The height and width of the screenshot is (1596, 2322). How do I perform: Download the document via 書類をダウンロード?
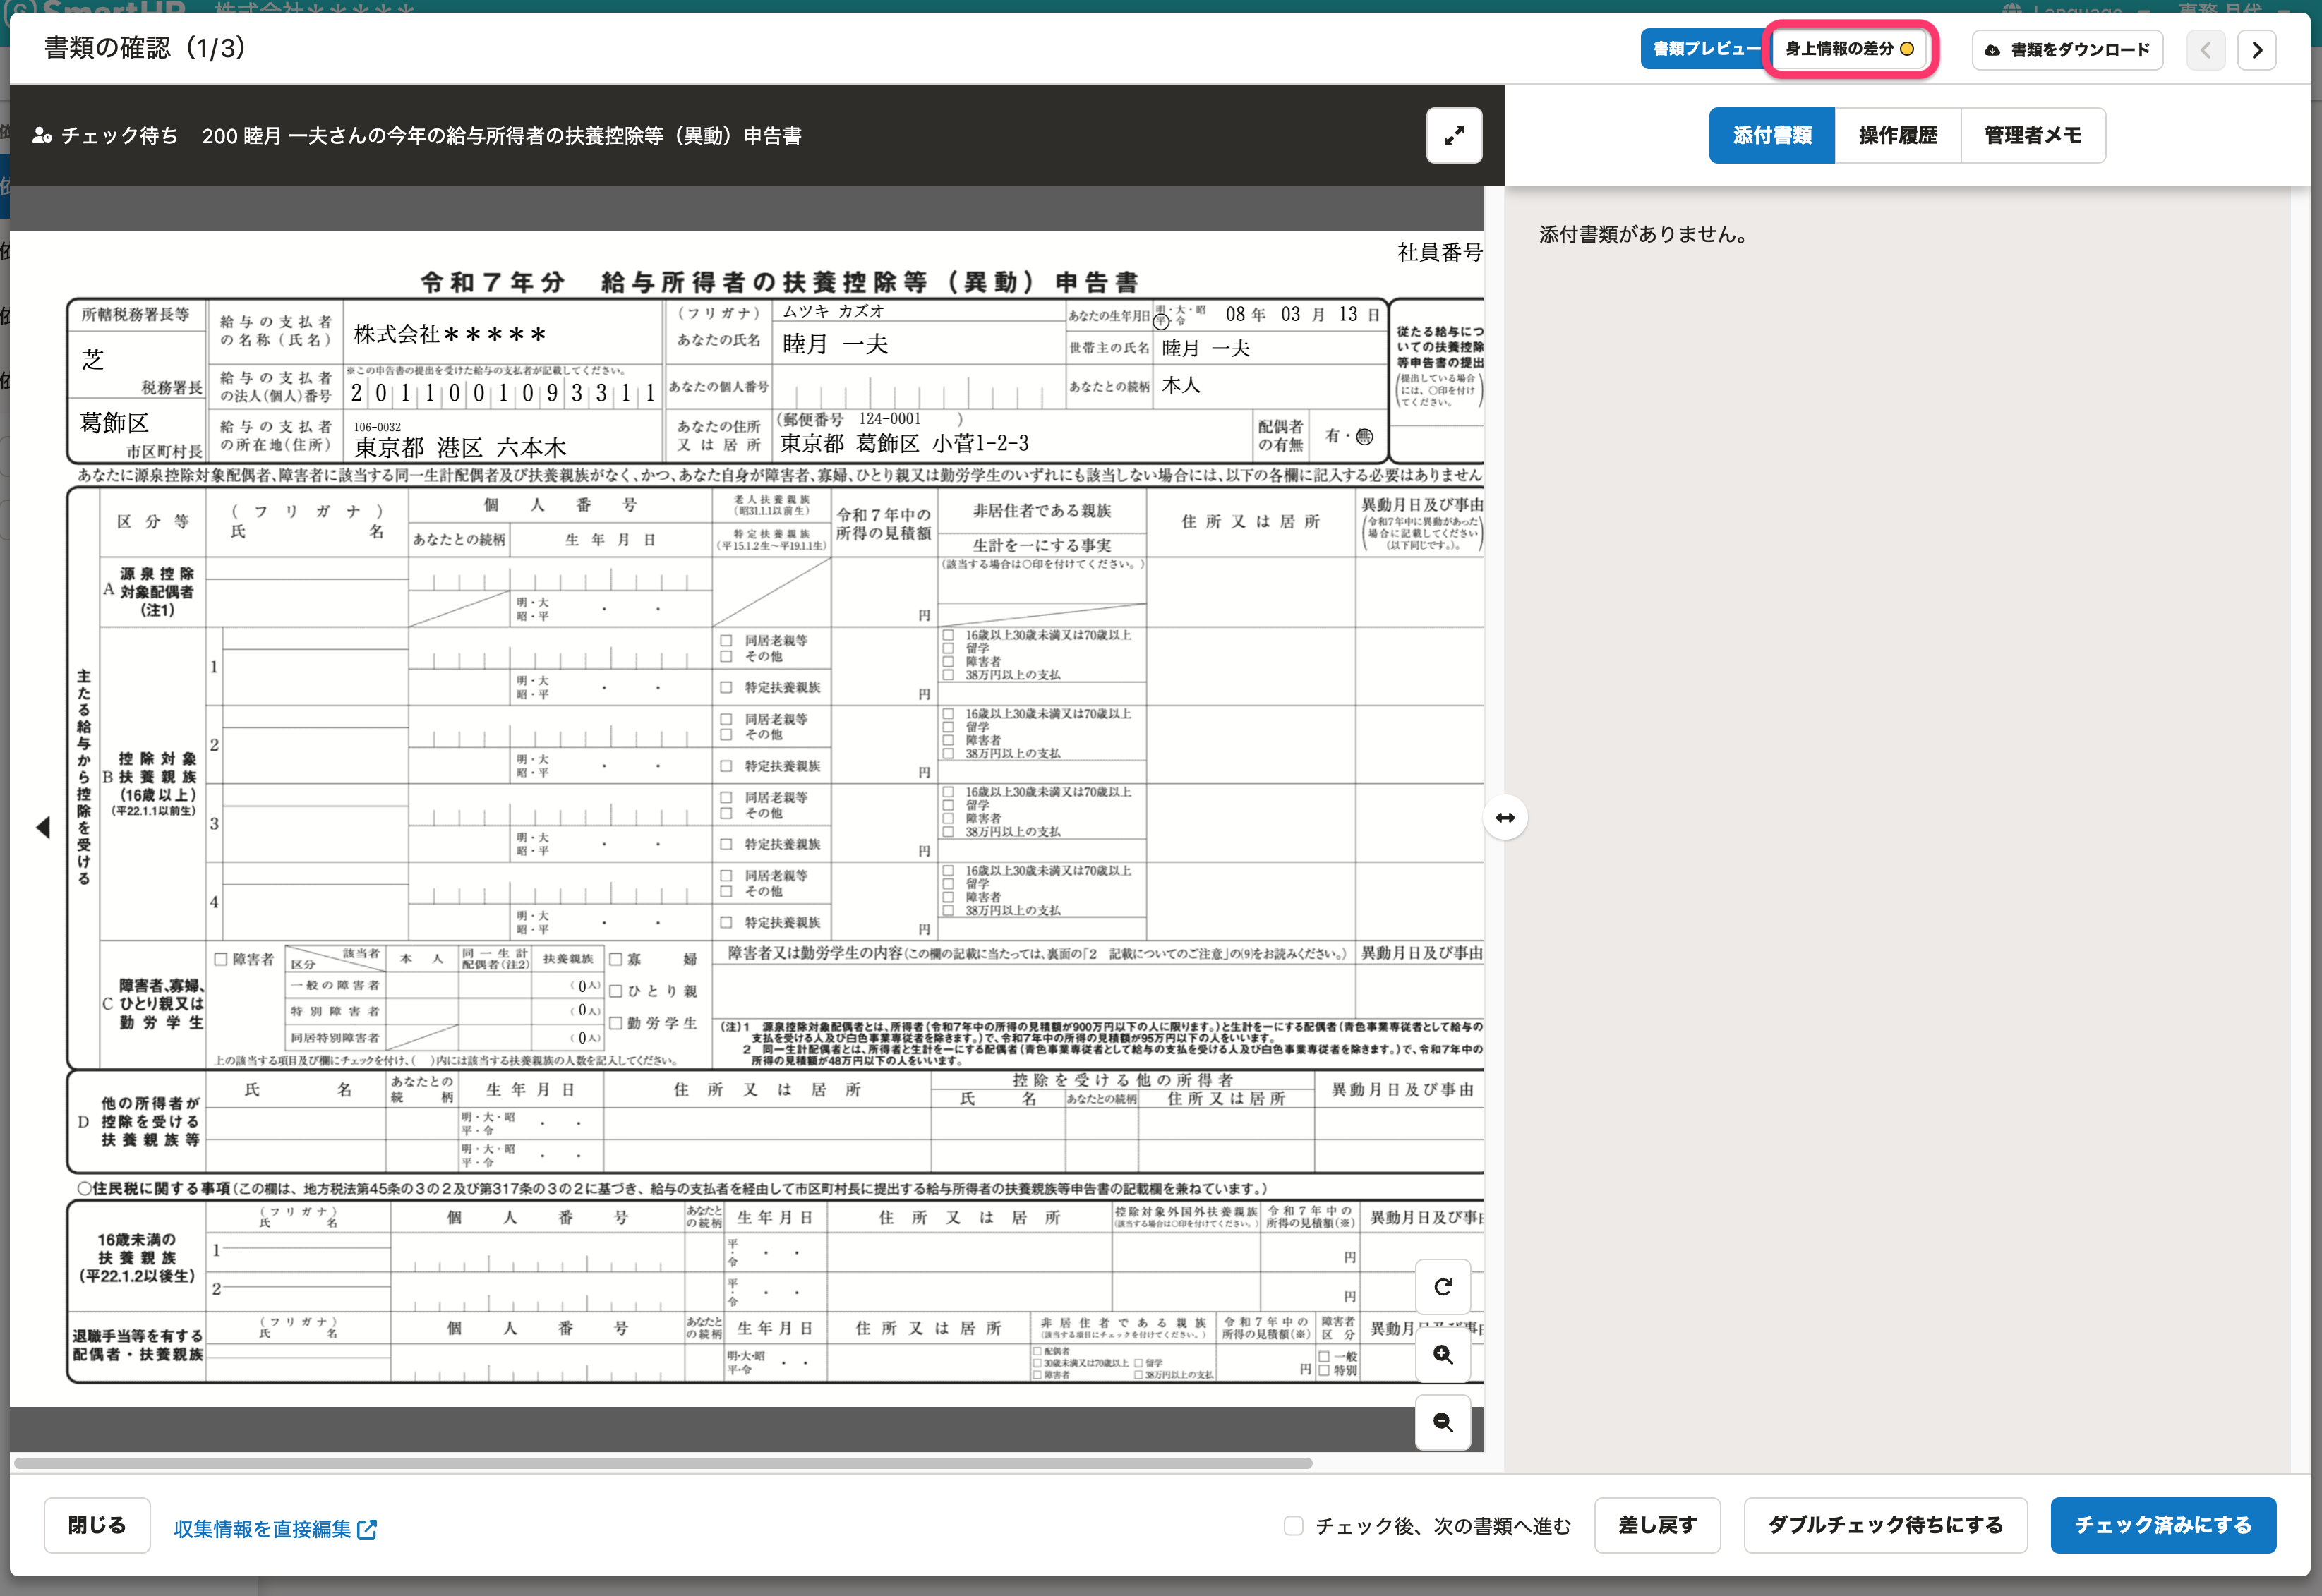point(2067,50)
